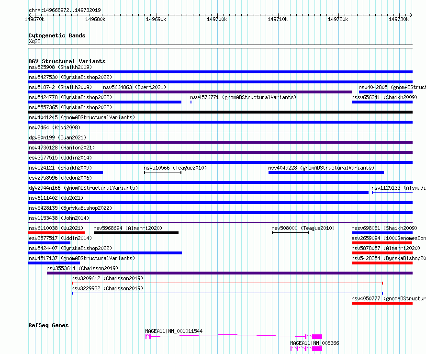Click the 149670k ruler tick

34,19
